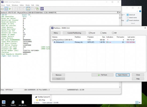The image size is (147, 107).
Task: Click the Full Scan button
Action: click(x=102, y=75)
